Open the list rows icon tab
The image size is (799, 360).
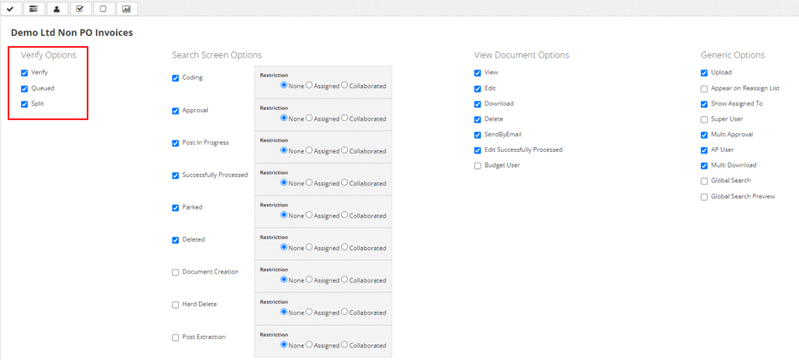[x=34, y=9]
